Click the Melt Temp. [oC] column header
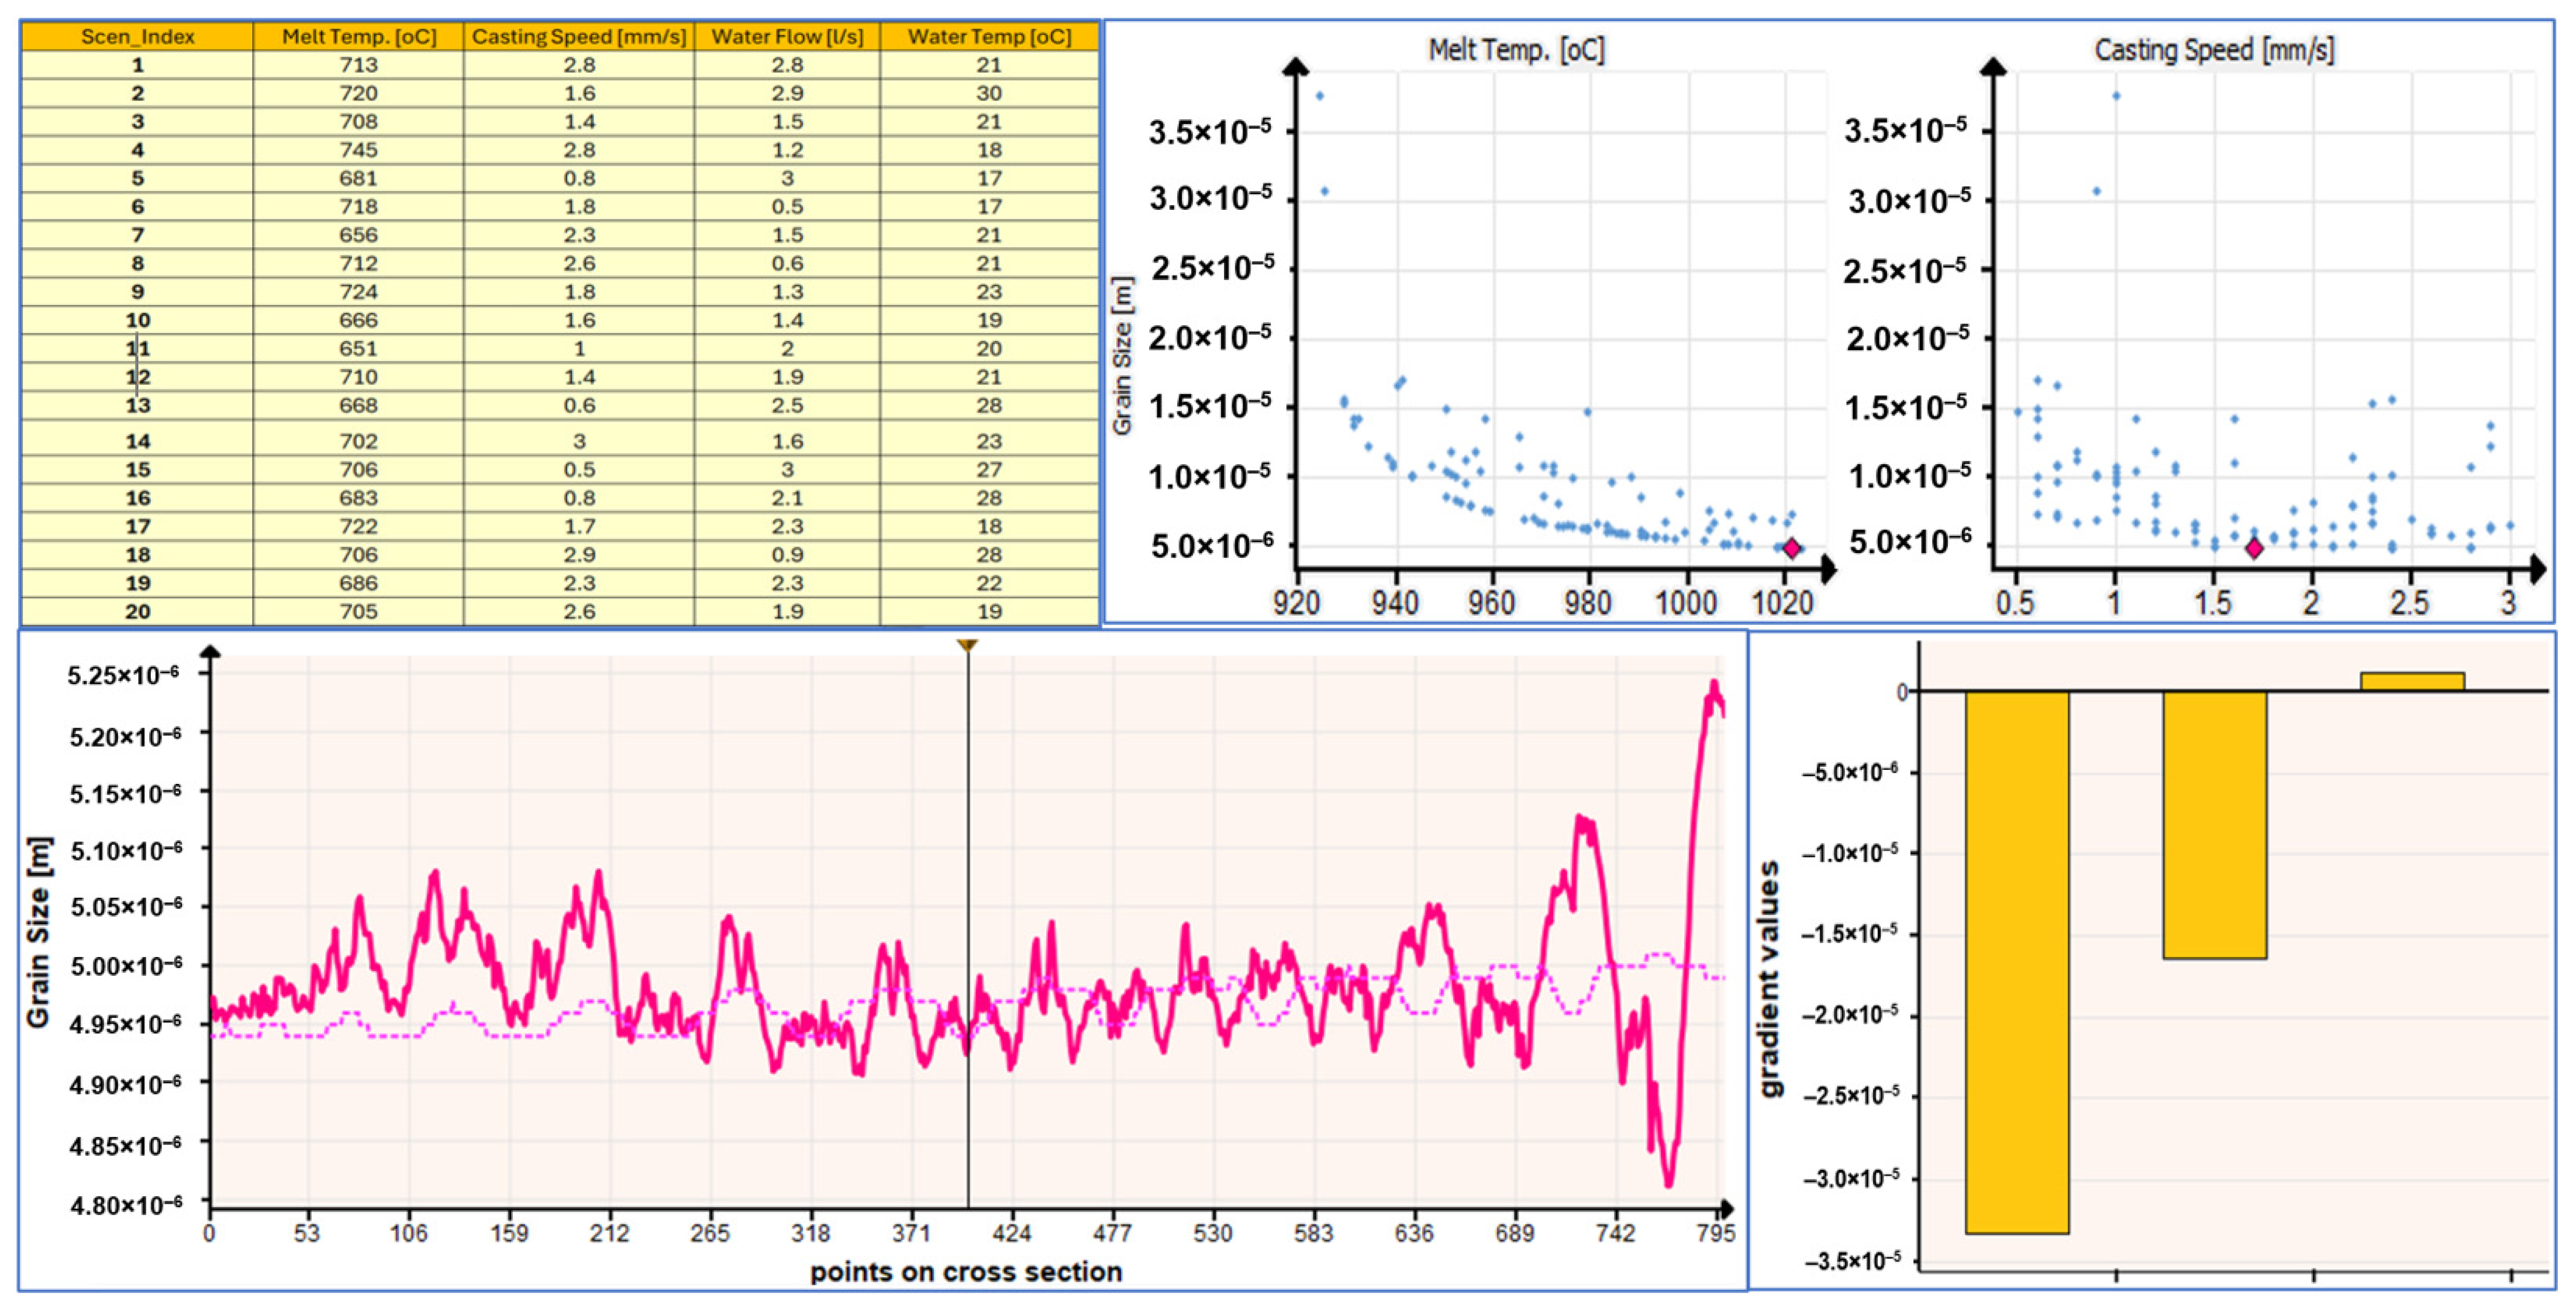The image size is (2576, 1313). pos(358,37)
